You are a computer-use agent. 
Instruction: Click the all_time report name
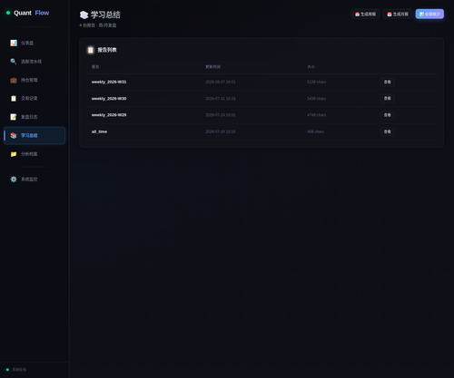tap(99, 131)
